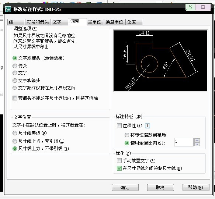Open the 符号和箭头 tab
This screenshot has width=215, height=199.
click(38, 22)
